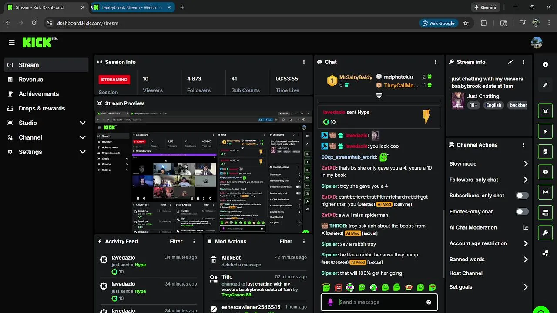Open the hamburger menu beside the Kick logo
The width and height of the screenshot is (557, 313).
(x=12, y=43)
